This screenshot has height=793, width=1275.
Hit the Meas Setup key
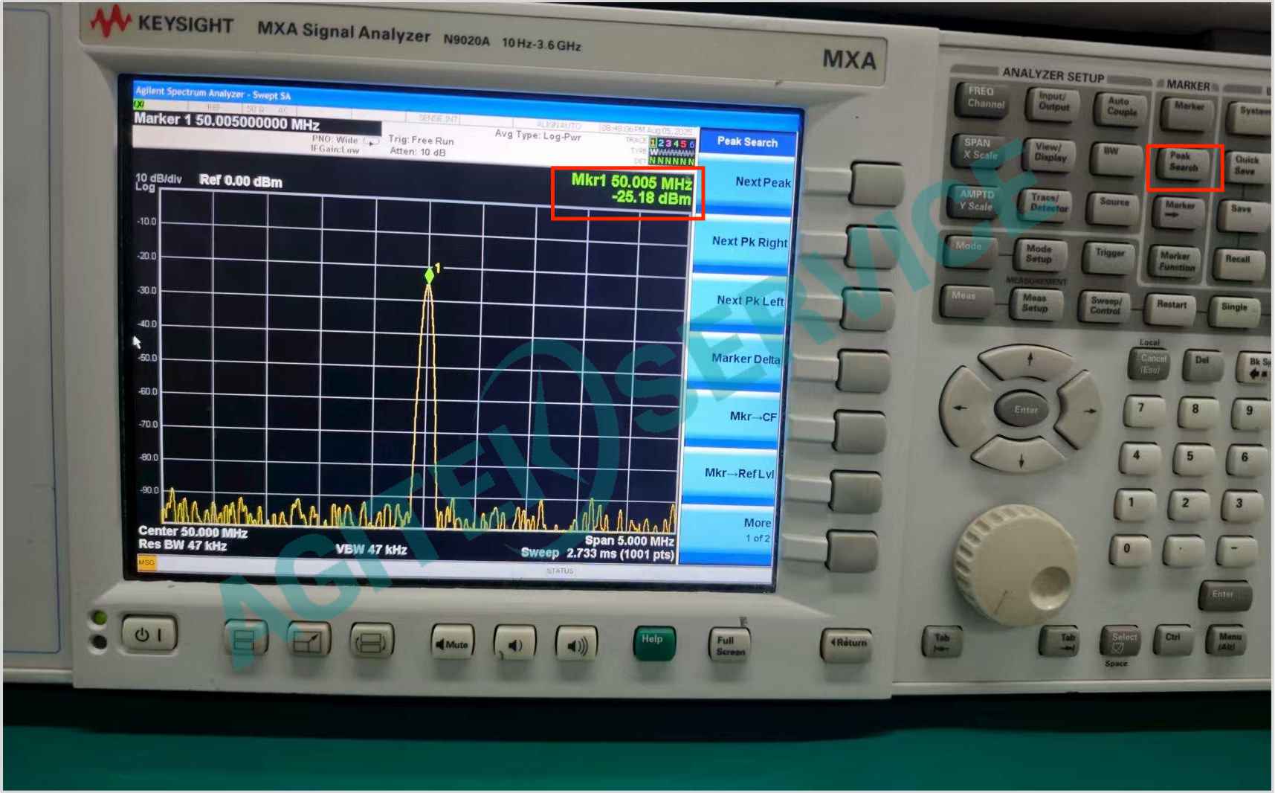click(1036, 304)
